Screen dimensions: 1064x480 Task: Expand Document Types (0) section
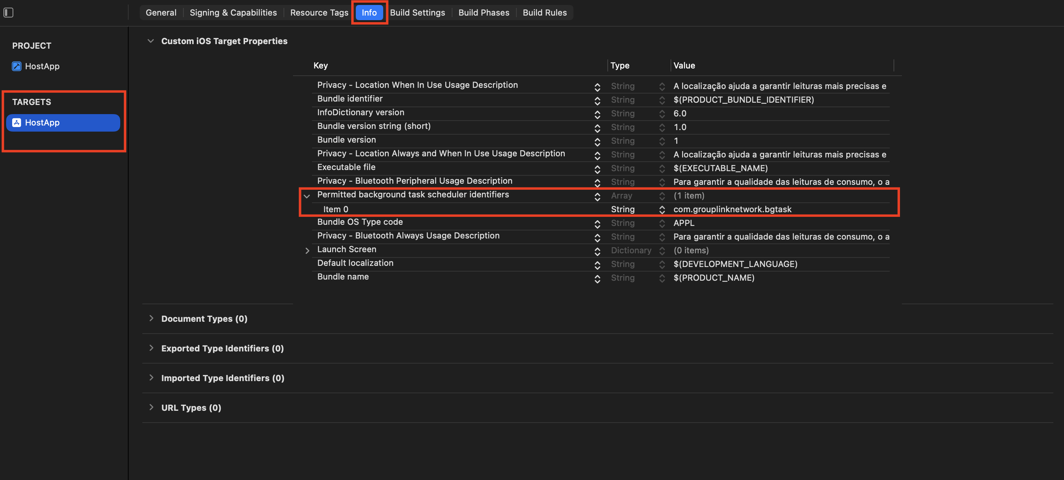(x=151, y=318)
